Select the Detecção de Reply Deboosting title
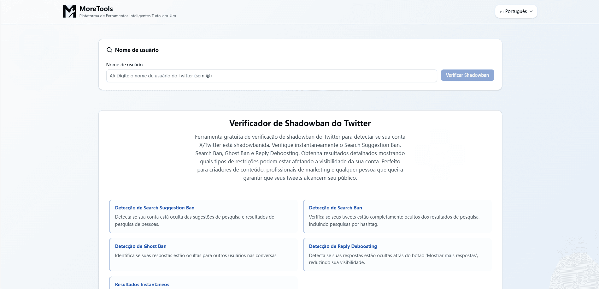The image size is (599, 289). pos(343,246)
